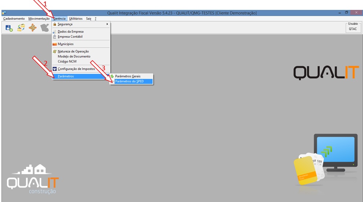This screenshot has height=202, width=363.
Task: Click the floppy disk with plus toolbar icon
Action: coord(9,28)
